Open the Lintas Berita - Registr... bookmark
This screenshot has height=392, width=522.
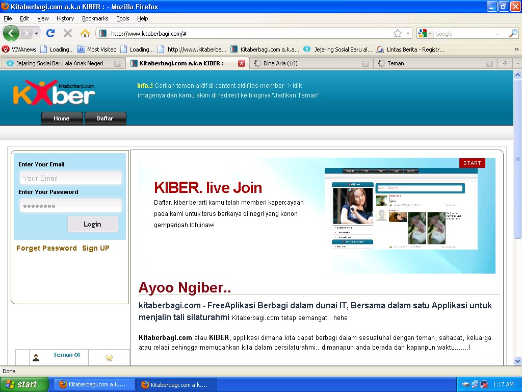click(410, 50)
